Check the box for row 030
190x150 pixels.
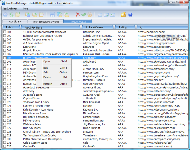click(5, 139)
